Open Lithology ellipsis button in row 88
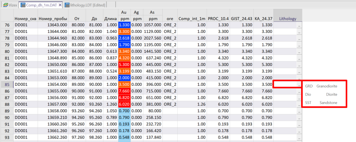 (x=299, y=105)
